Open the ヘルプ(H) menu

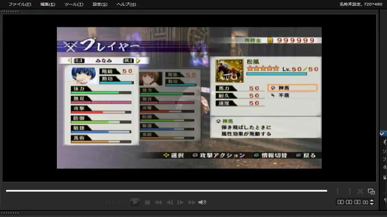(x=126, y=4)
